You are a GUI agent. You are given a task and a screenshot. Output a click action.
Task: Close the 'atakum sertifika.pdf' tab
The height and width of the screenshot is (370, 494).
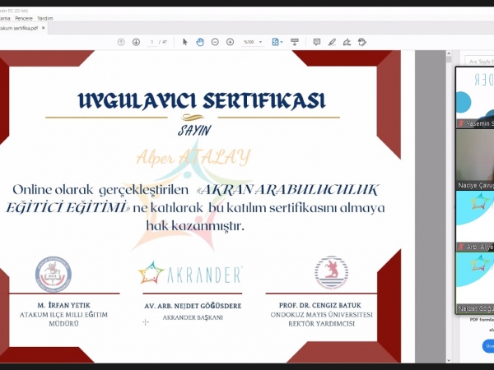43,28
